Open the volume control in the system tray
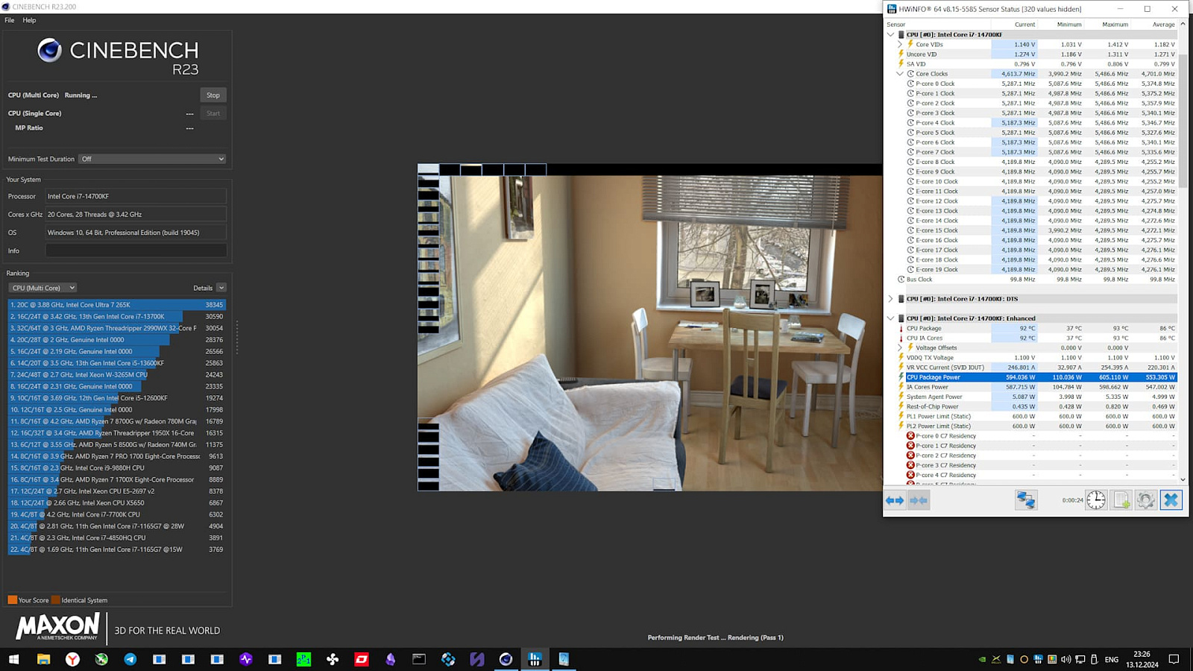The width and height of the screenshot is (1193, 671). 1065,659
